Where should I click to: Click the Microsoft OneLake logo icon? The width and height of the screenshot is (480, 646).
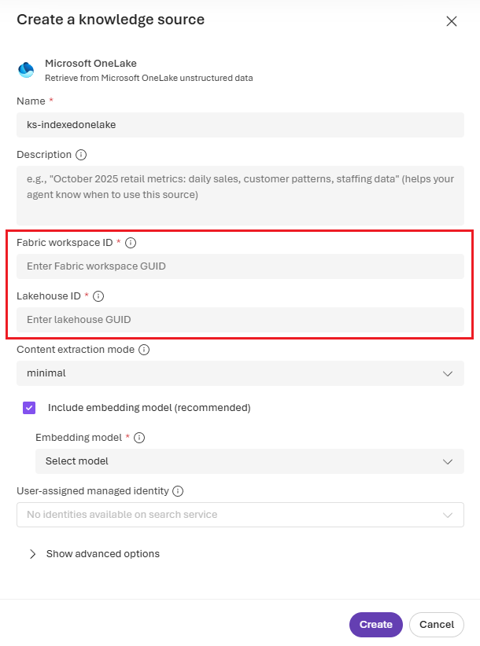pos(24,69)
